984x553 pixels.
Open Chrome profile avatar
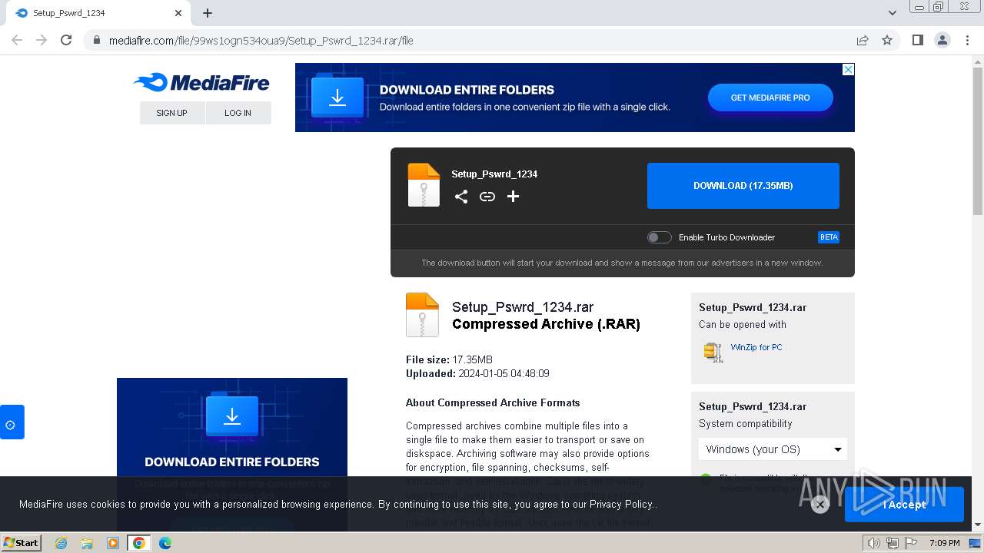click(942, 40)
